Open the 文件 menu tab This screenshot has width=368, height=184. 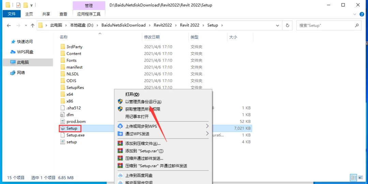coord(12,14)
